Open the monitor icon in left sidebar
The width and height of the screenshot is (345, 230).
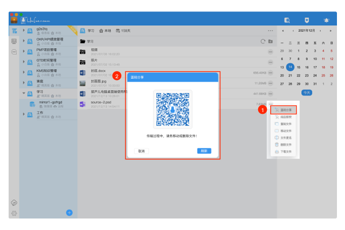[x=14, y=41]
